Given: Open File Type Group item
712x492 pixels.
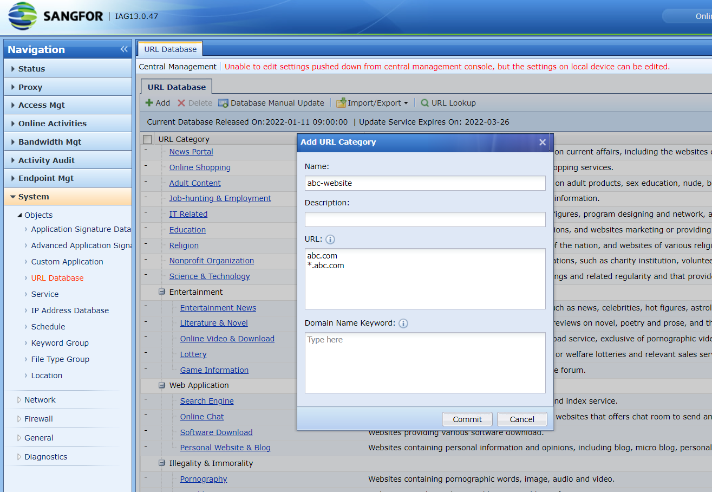Looking at the screenshot, I should point(60,359).
